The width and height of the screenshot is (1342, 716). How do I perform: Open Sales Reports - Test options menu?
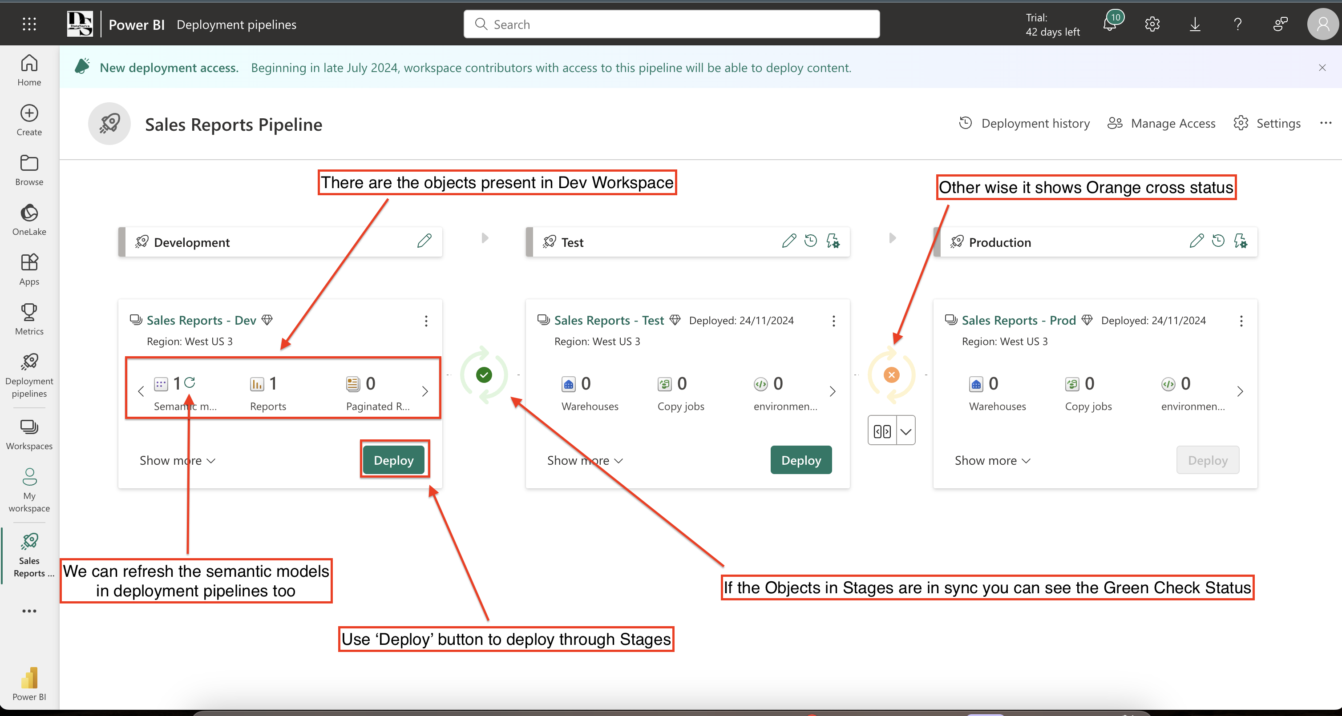[x=833, y=321]
